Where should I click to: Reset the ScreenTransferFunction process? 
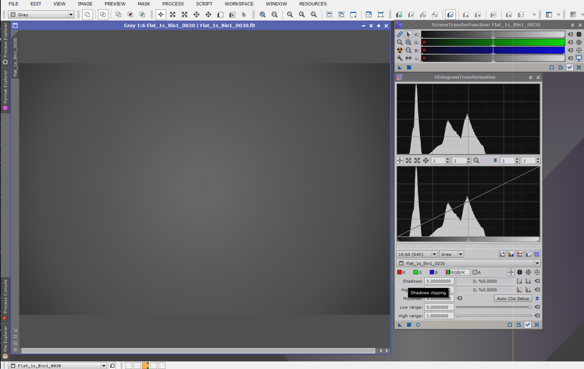(x=579, y=67)
